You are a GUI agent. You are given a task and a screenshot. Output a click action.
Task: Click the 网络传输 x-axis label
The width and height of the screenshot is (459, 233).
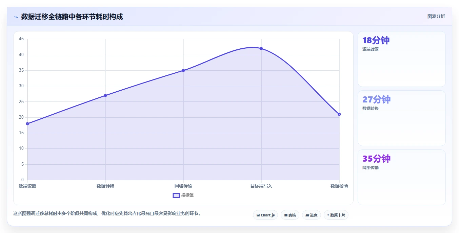183,186
